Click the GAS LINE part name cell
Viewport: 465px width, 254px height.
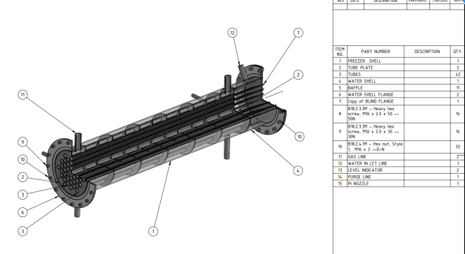point(375,156)
